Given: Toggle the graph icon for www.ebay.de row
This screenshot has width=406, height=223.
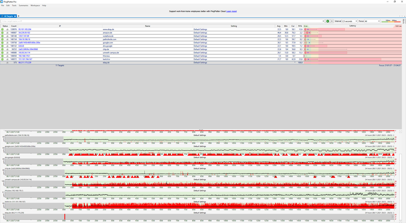Looking at the screenshot, I should coord(7,30).
